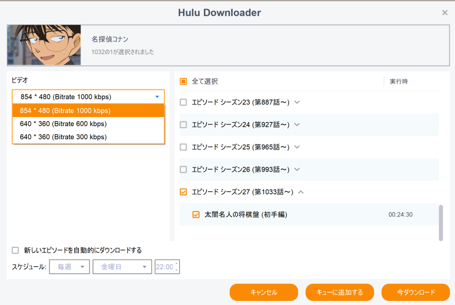Close the Hulu Downloader dialog

444,13
